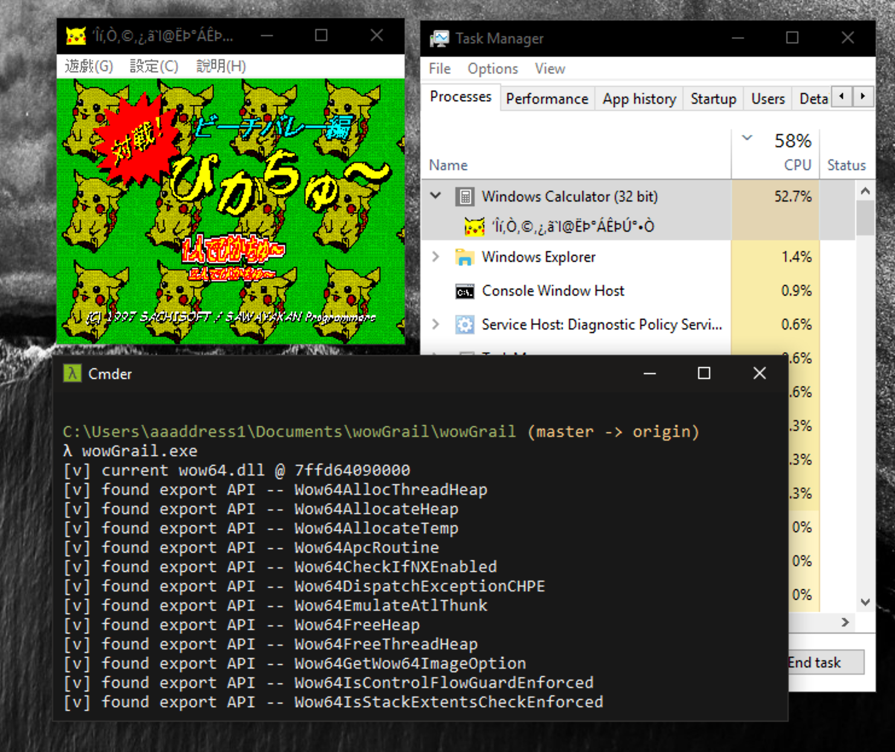This screenshot has height=752, width=895.
Task: Click the Windows Explorer folder icon
Action: click(464, 257)
